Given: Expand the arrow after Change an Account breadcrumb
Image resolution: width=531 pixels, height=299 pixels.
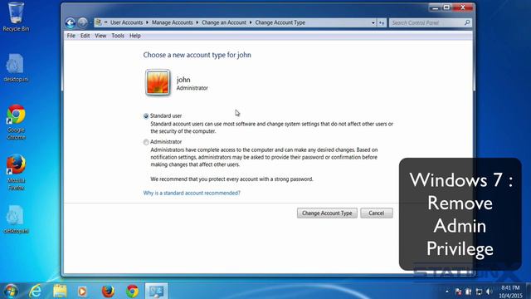Looking at the screenshot, I should click(x=251, y=22).
